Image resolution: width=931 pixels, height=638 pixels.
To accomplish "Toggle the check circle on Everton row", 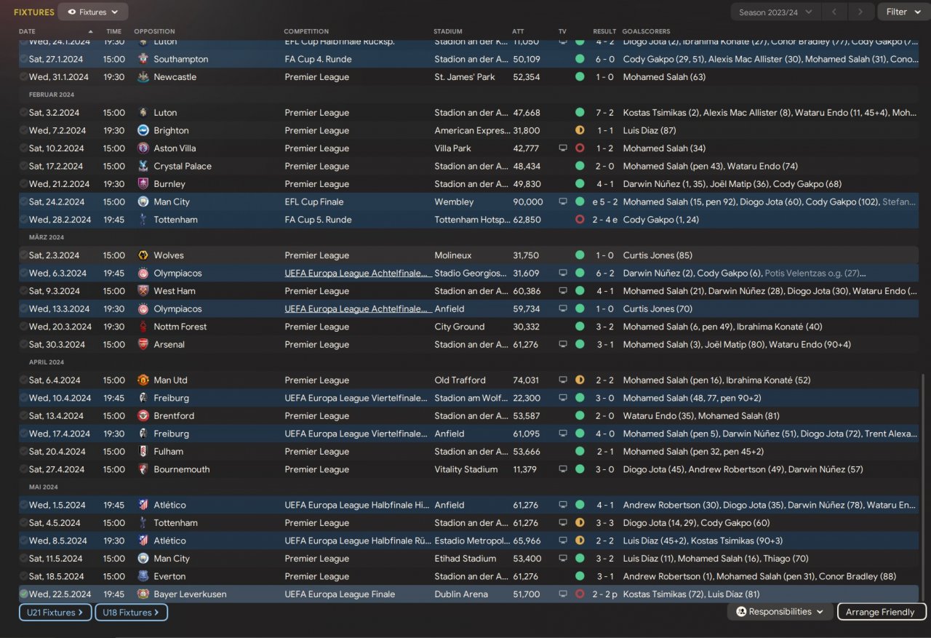I will coord(24,577).
